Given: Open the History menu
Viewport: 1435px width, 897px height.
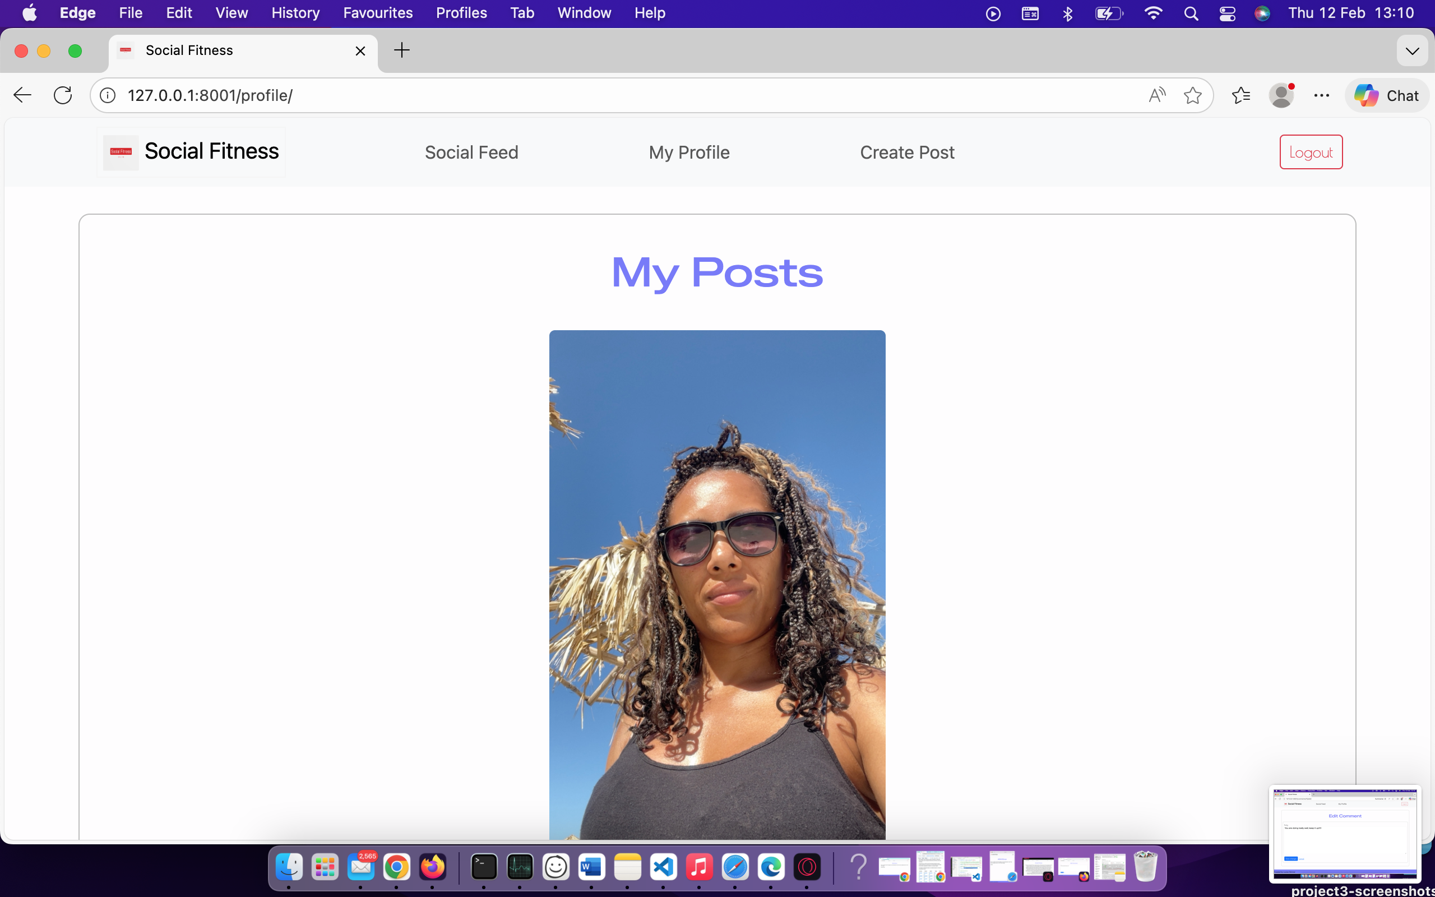Looking at the screenshot, I should pos(295,12).
